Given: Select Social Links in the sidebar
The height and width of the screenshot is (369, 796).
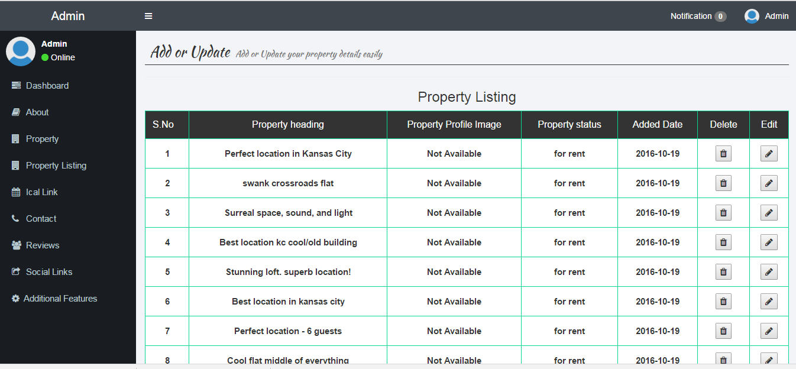Looking at the screenshot, I should coord(48,272).
